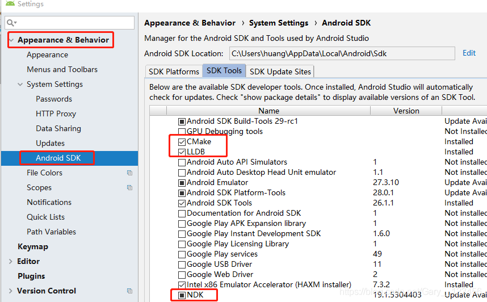The width and height of the screenshot is (487, 302).
Task: Select the System Settings tree item
Action: (x=54, y=85)
